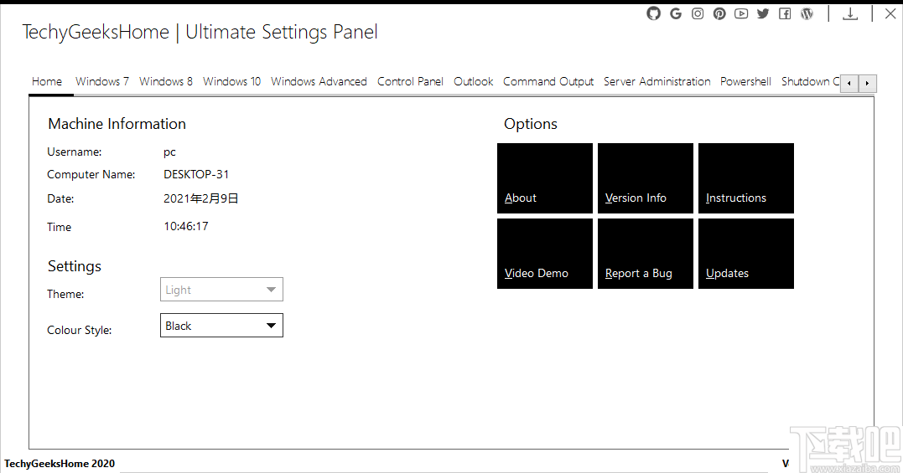
Task: Open the Windows 8 tab
Action: (x=166, y=81)
